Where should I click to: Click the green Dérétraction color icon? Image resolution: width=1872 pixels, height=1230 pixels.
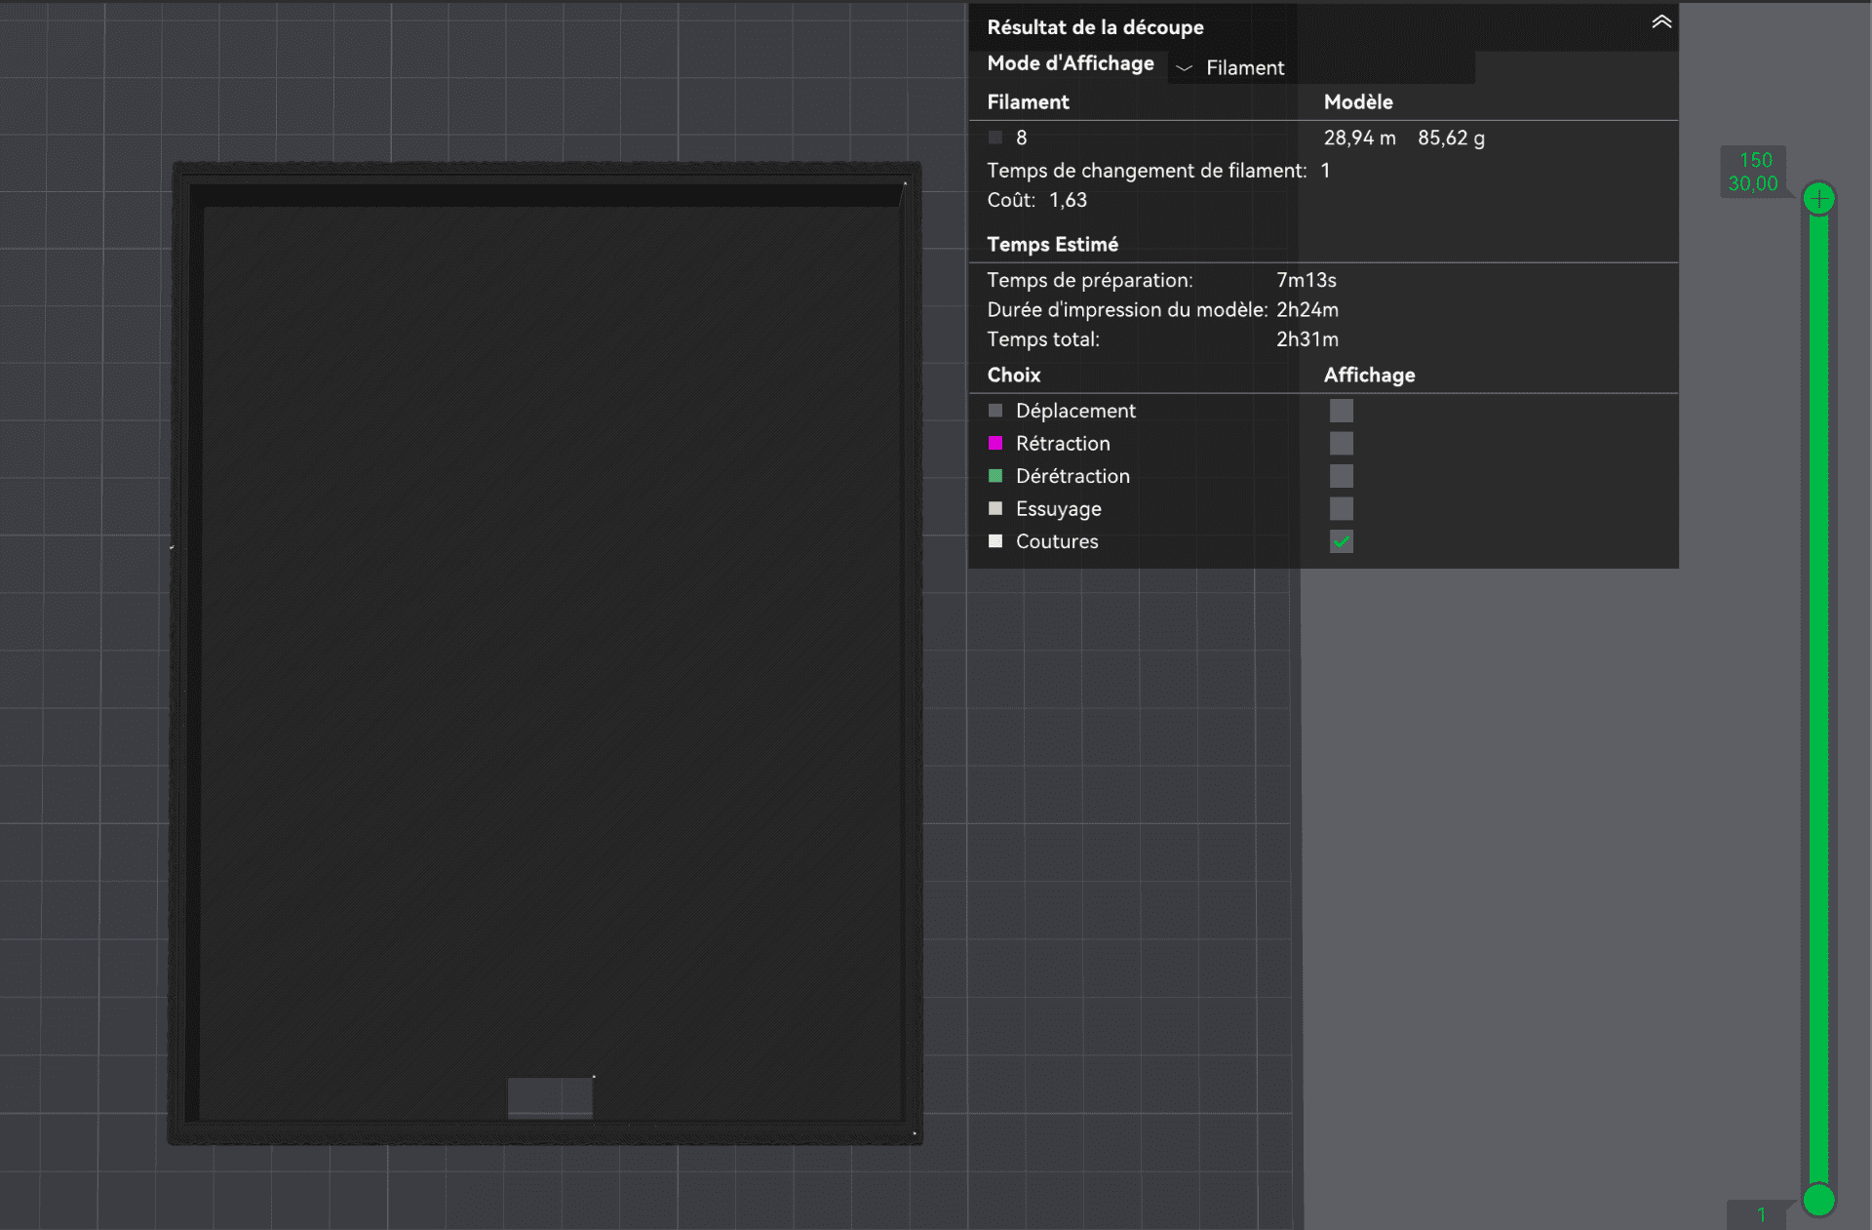coord(994,476)
